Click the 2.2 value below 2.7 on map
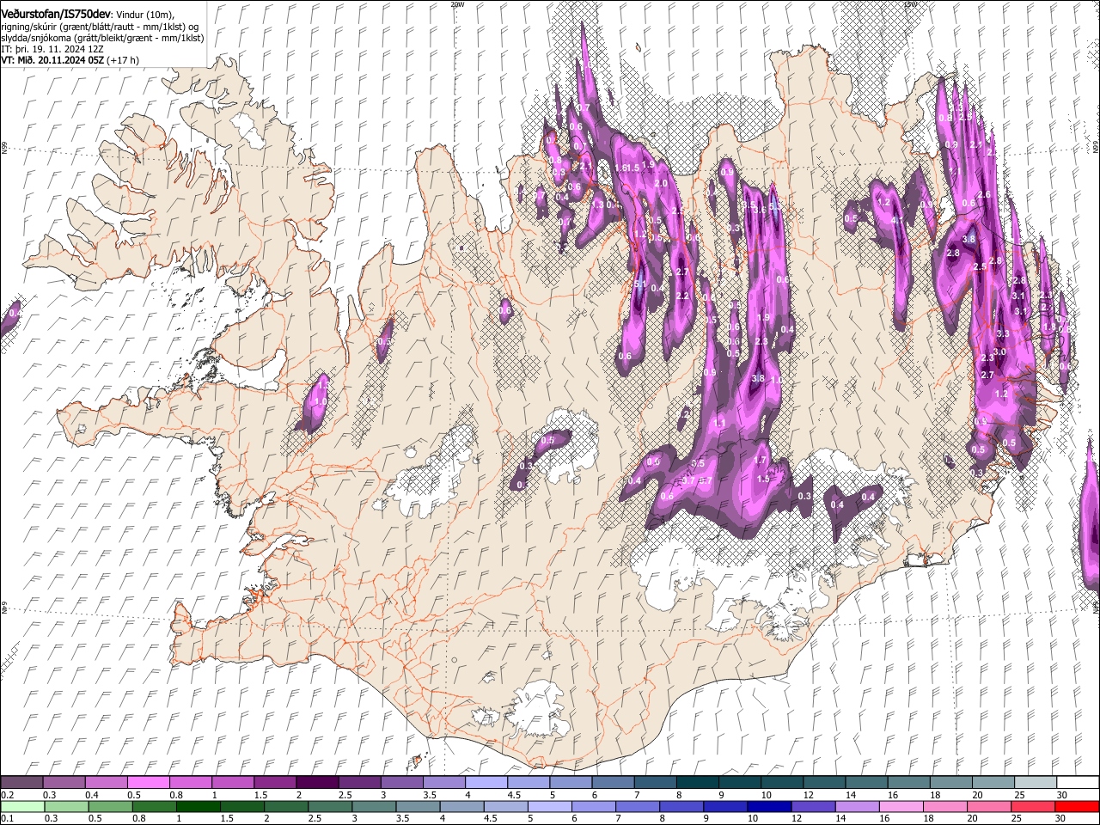 coord(682,296)
